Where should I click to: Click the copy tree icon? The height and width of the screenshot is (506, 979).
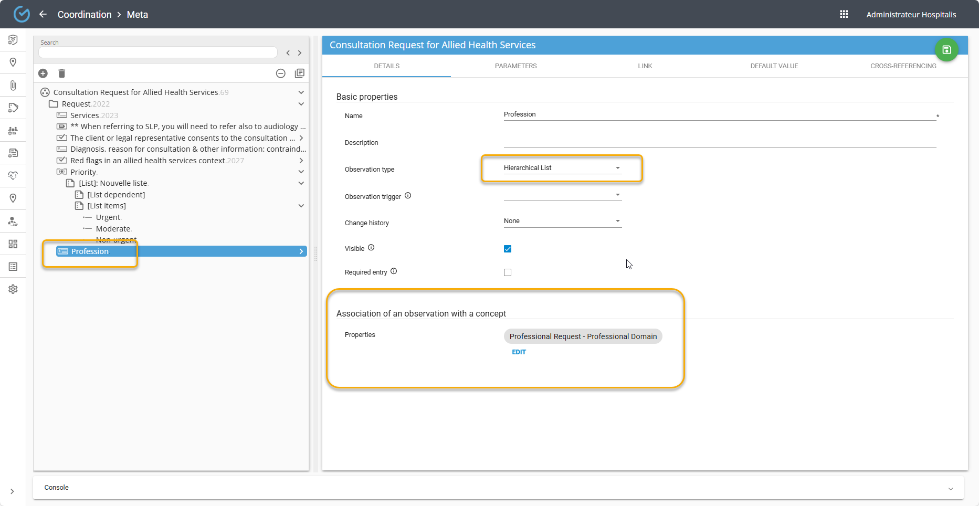300,73
